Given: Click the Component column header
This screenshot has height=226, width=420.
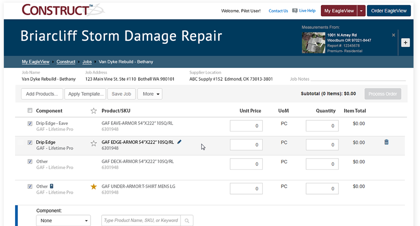Looking at the screenshot, I should click(x=49, y=111).
